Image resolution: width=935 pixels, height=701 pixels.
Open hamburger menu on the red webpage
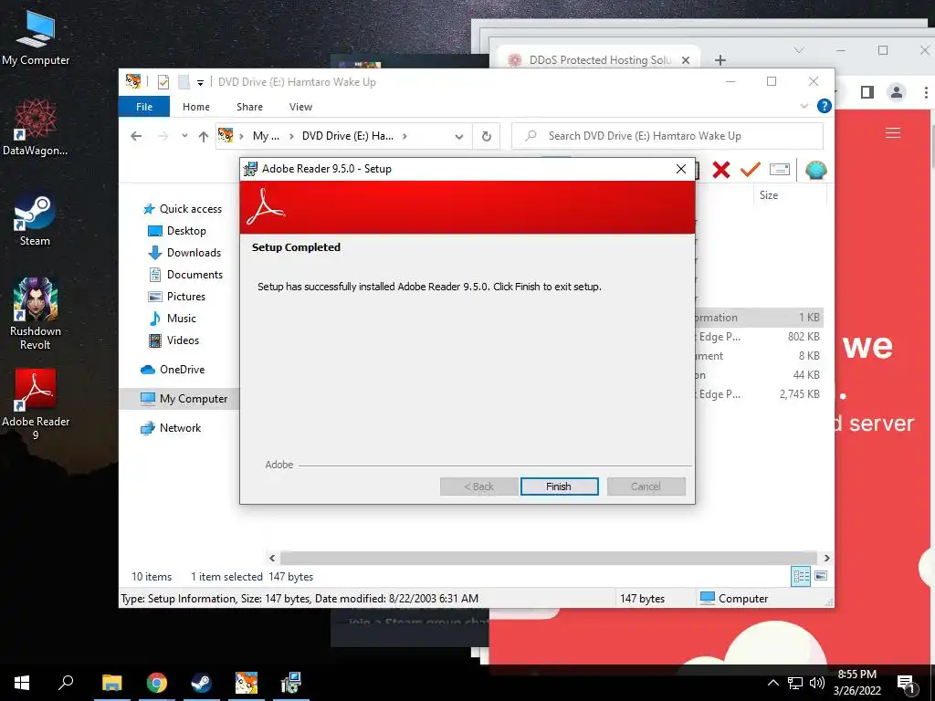[893, 133]
